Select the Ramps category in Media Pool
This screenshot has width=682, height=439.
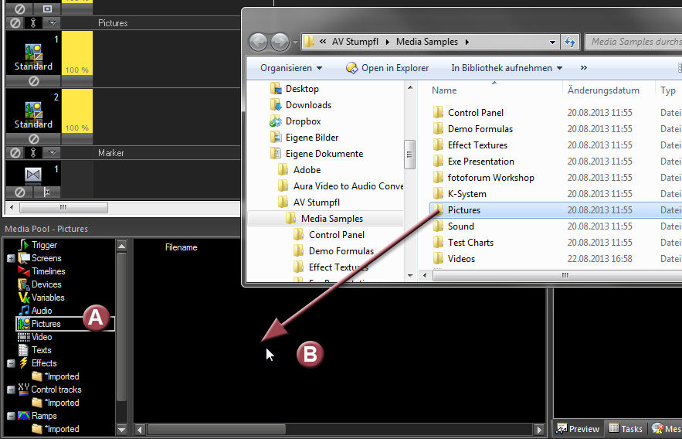pyautogui.click(x=43, y=416)
